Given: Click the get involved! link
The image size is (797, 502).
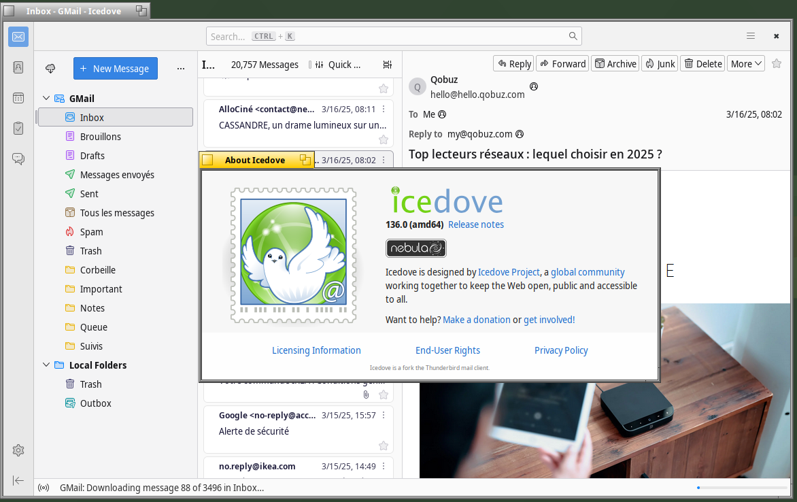Looking at the screenshot, I should point(549,320).
